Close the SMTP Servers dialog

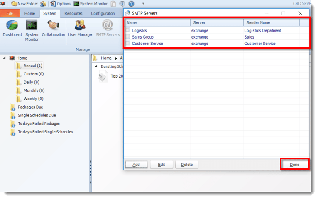tap(300, 13)
